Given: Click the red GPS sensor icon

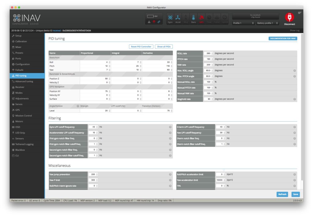Looking at the screenshot, I should coord(201,18).
